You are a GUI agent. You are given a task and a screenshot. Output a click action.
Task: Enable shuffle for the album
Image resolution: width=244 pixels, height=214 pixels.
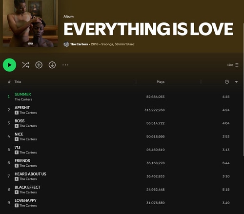pyautogui.click(x=25, y=65)
